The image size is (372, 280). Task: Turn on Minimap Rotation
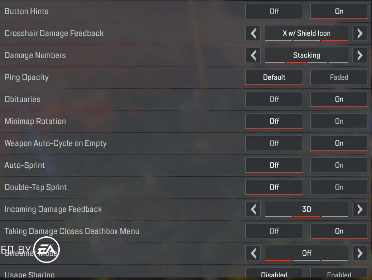pyautogui.click(x=339, y=121)
